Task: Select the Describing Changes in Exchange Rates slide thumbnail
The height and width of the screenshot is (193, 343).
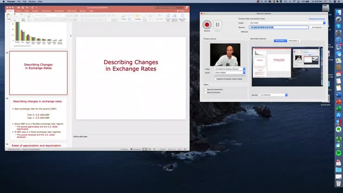Action: click(x=38, y=73)
